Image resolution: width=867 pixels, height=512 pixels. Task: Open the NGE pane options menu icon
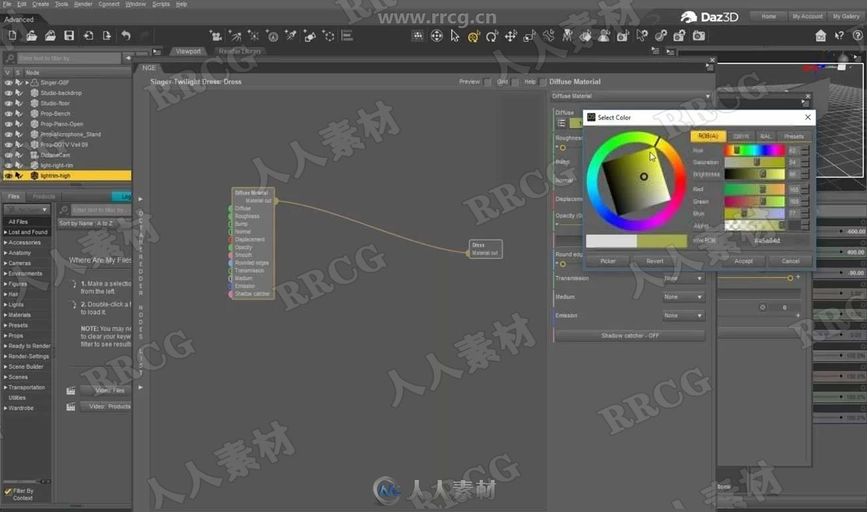tap(709, 67)
